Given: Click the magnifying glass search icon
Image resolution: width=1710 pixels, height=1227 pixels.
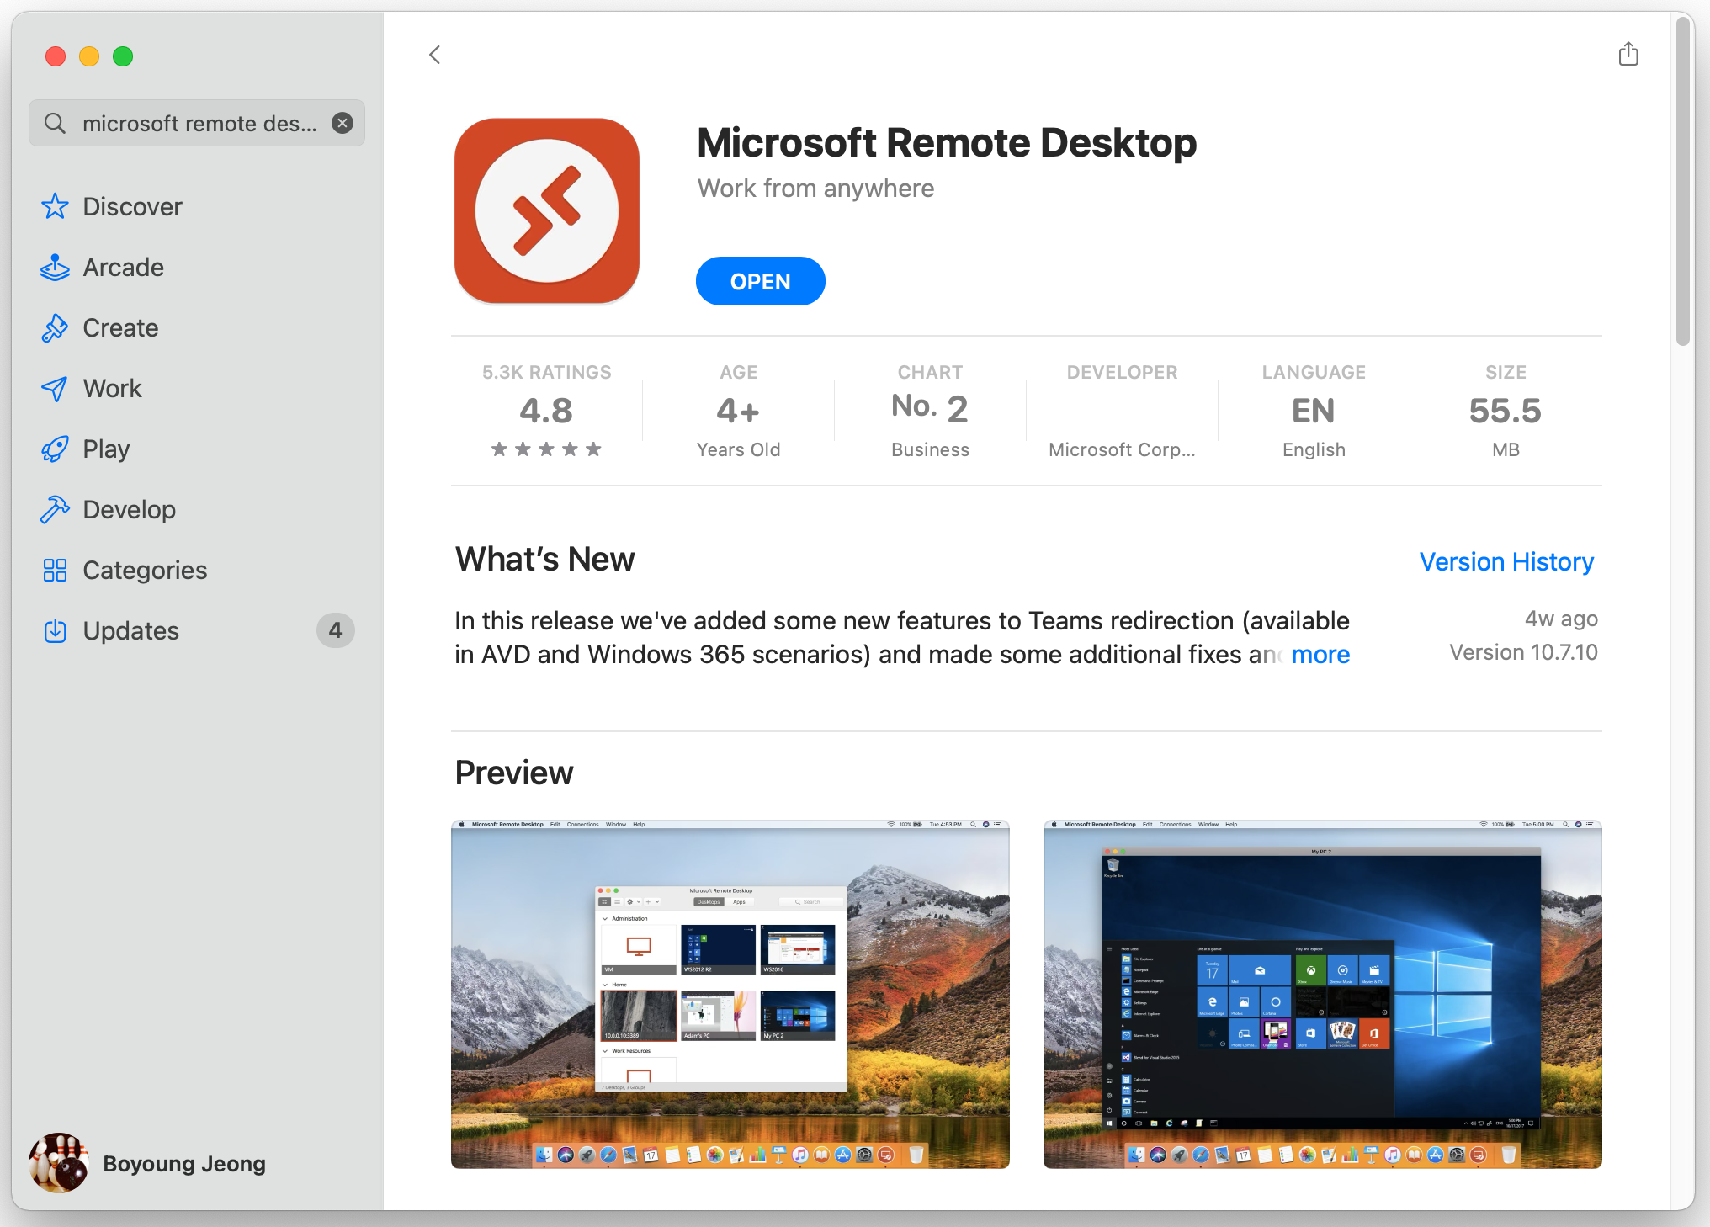Looking at the screenshot, I should (55, 123).
